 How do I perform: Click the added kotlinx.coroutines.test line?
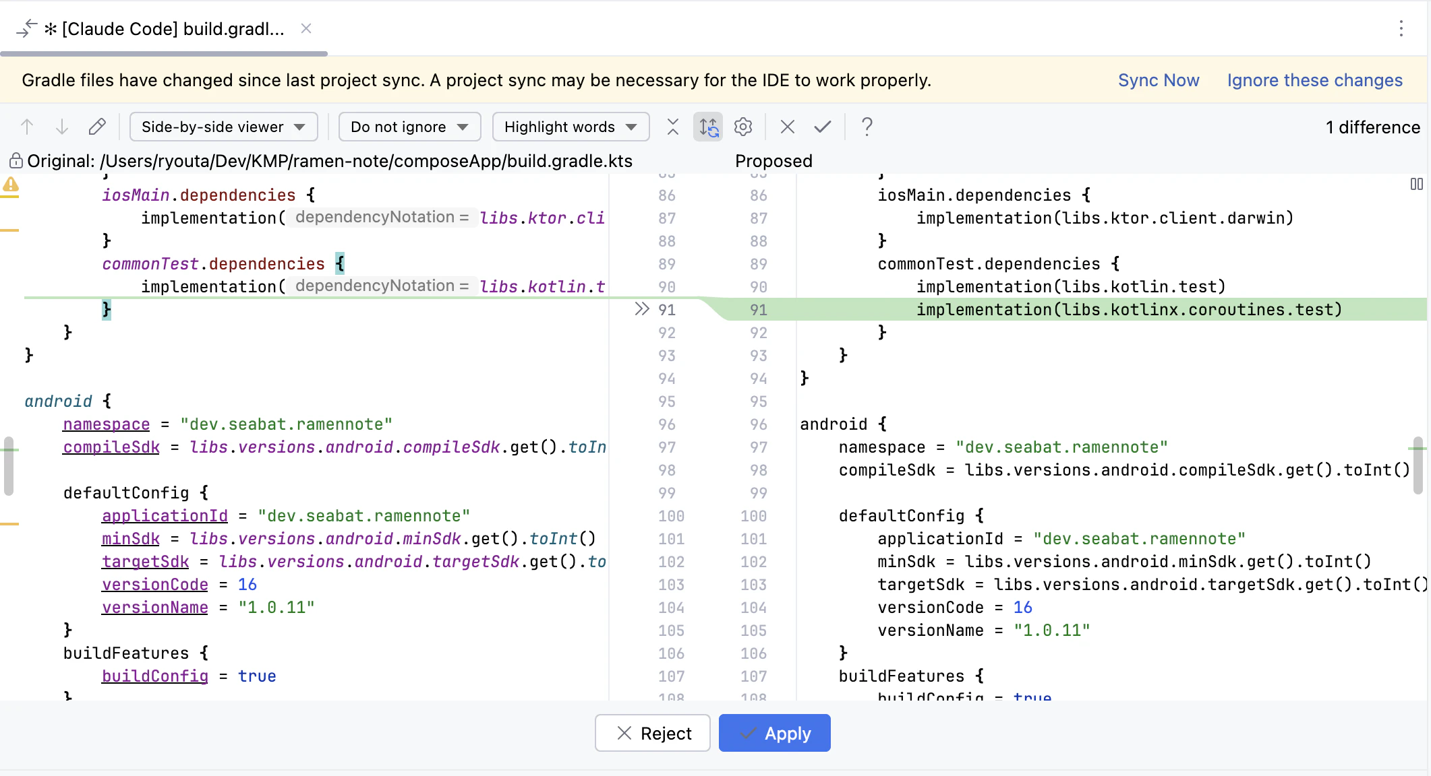tap(1130, 310)
